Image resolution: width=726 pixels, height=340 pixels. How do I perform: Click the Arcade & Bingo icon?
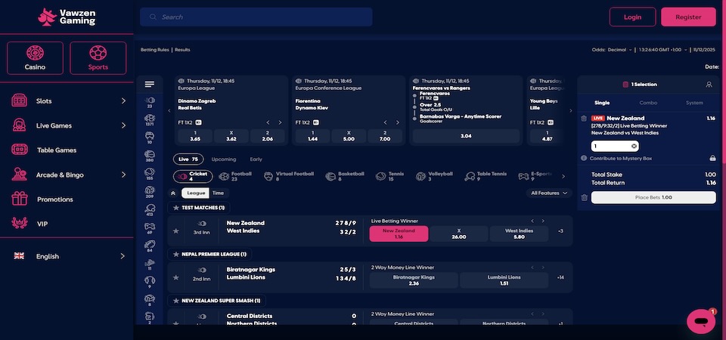(x=20, y=175)
